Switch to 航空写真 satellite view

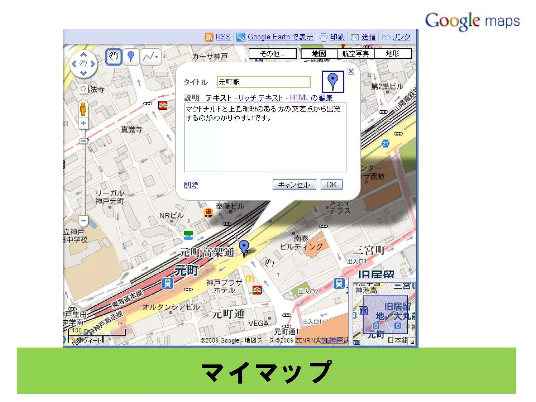(356, 54)
